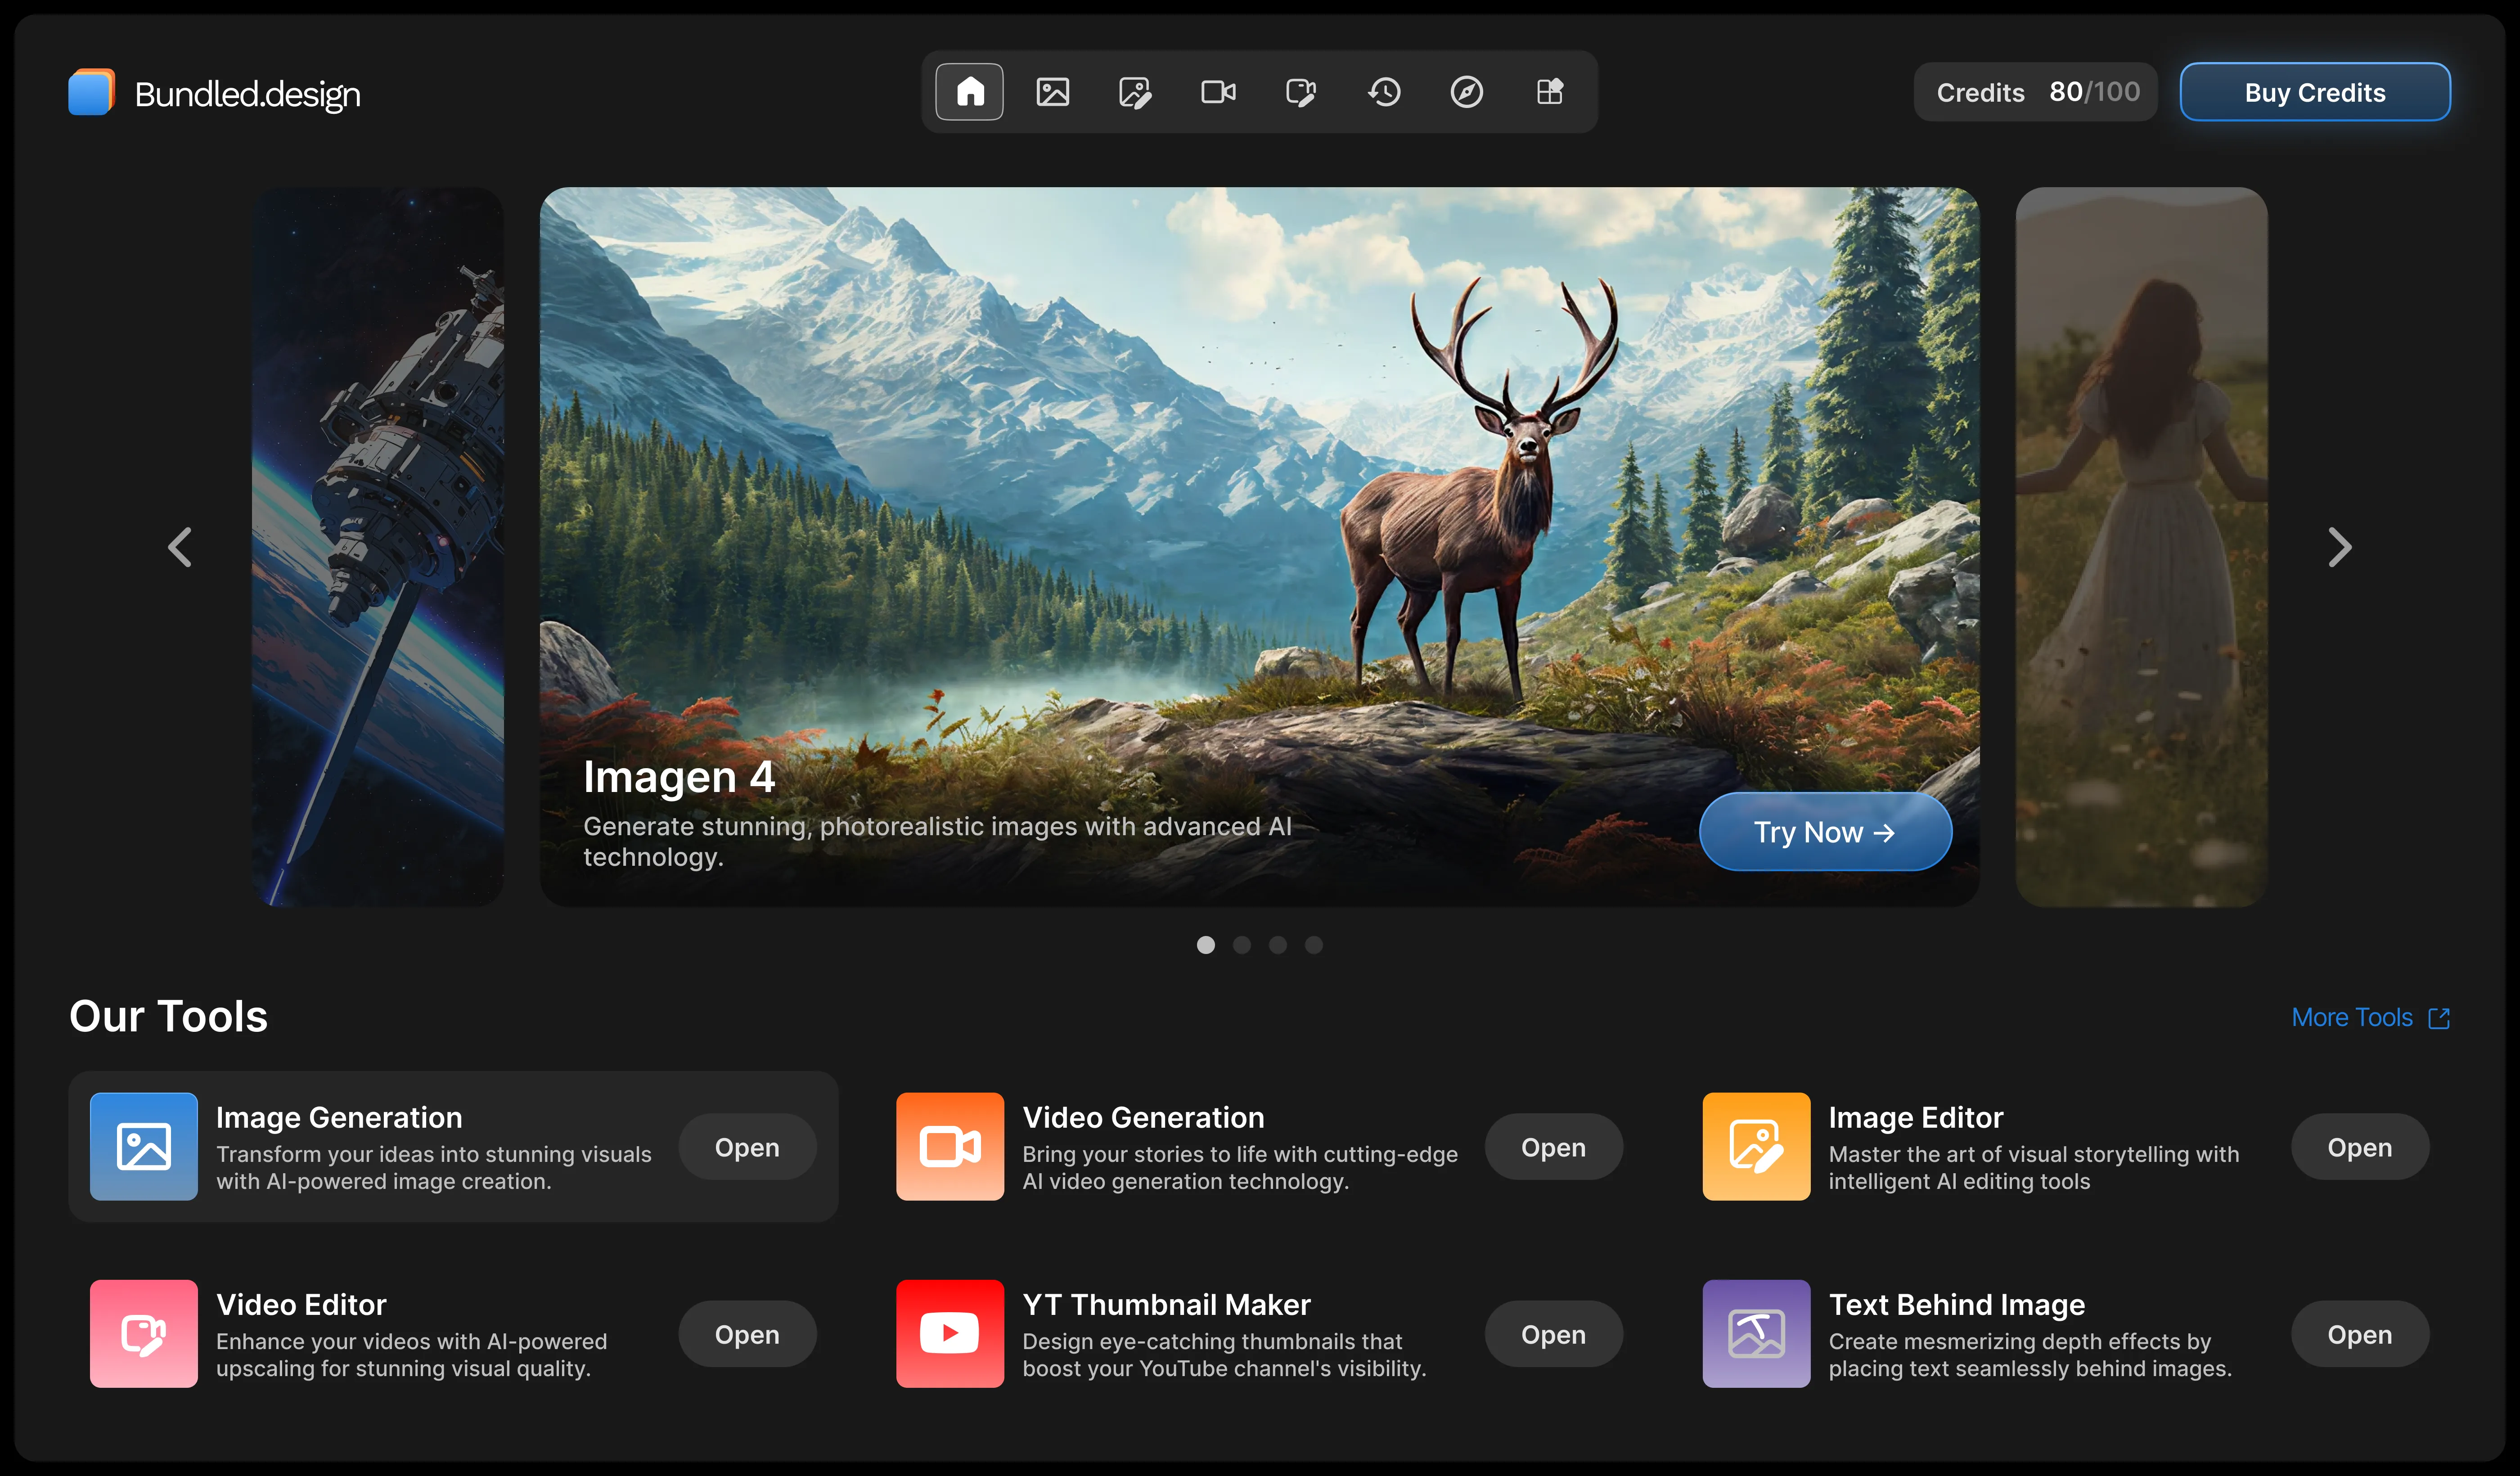This screenshot has width=2520, height=1476.
Task: Follow the More Tools link
Action: pos(2352,1018)
